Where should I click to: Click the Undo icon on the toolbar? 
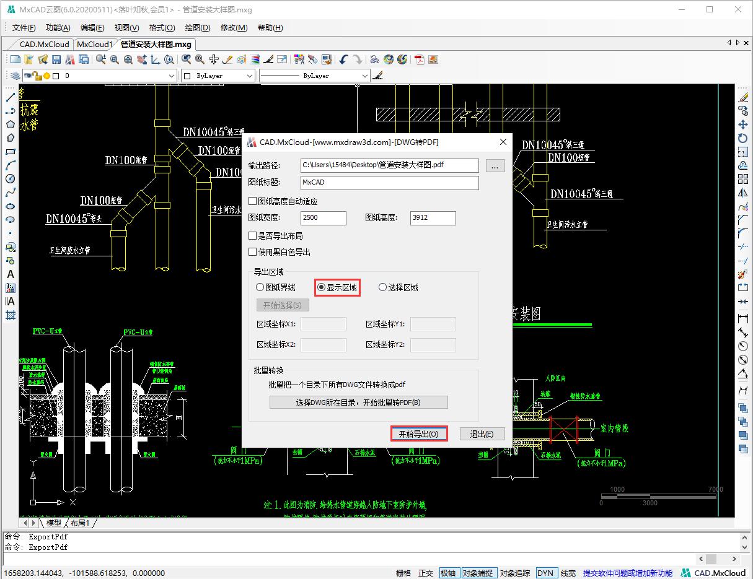coord(344,59)
